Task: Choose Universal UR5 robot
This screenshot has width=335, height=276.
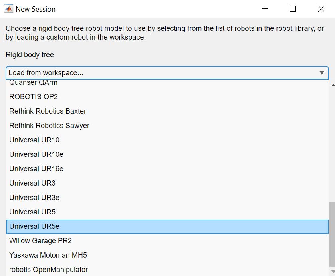Action: [32, 212]
